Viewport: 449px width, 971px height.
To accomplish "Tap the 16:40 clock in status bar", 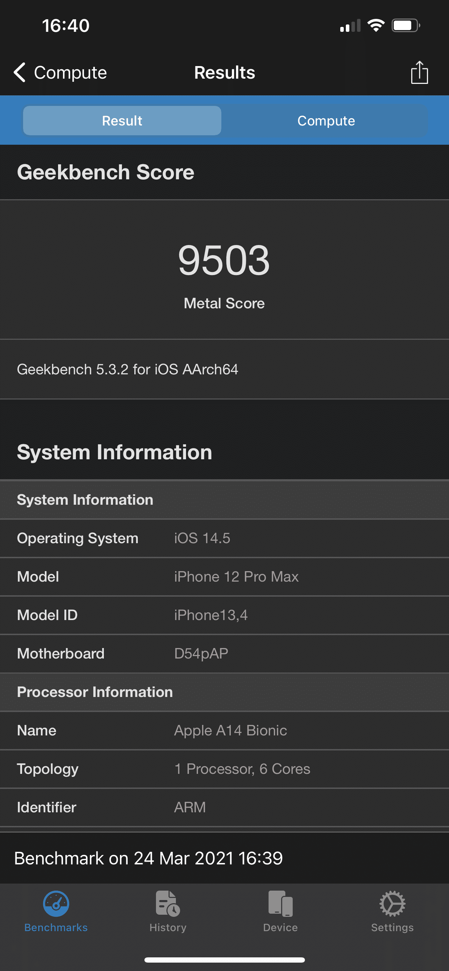I will [66, 26].
